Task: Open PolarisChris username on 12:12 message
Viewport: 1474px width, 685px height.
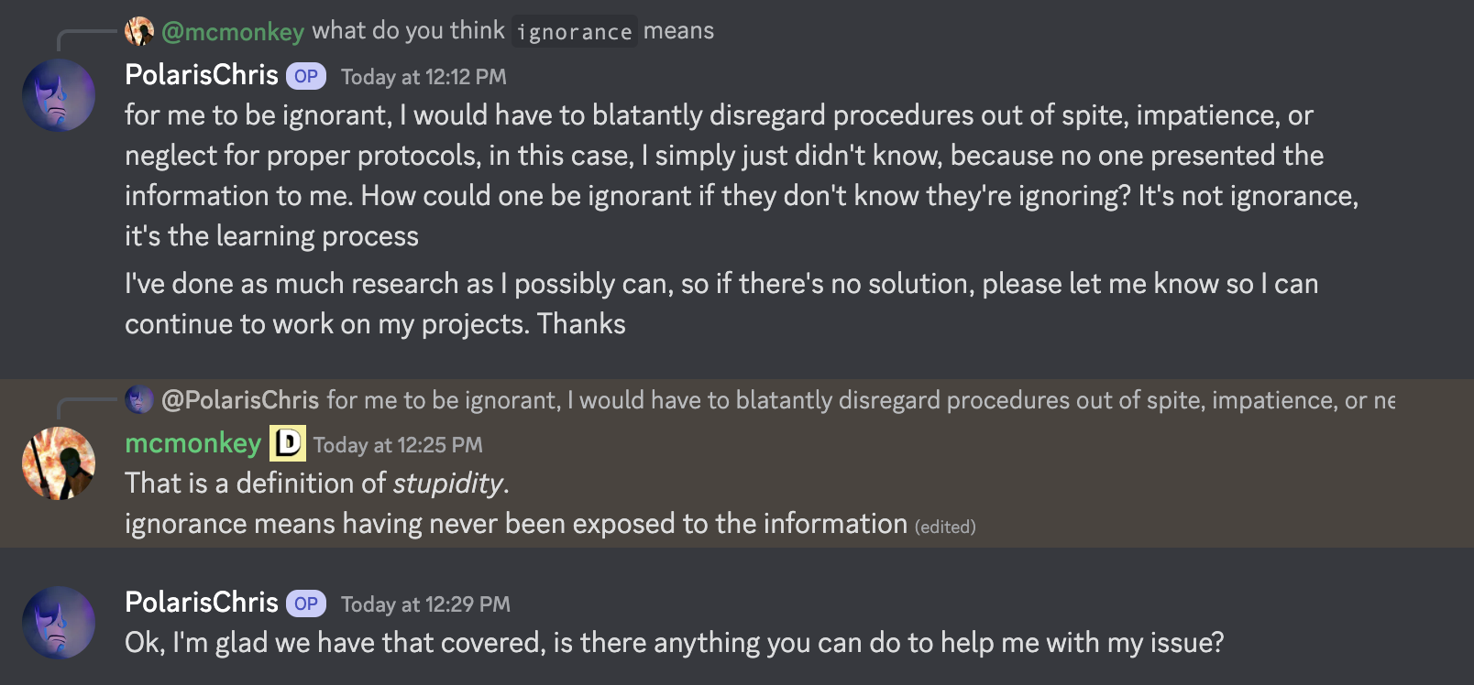Action: [x=202, y=75]
